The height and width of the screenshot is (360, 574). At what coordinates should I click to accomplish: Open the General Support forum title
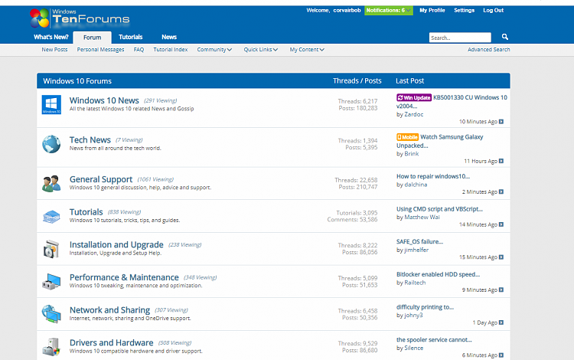[x=101, y=179]
